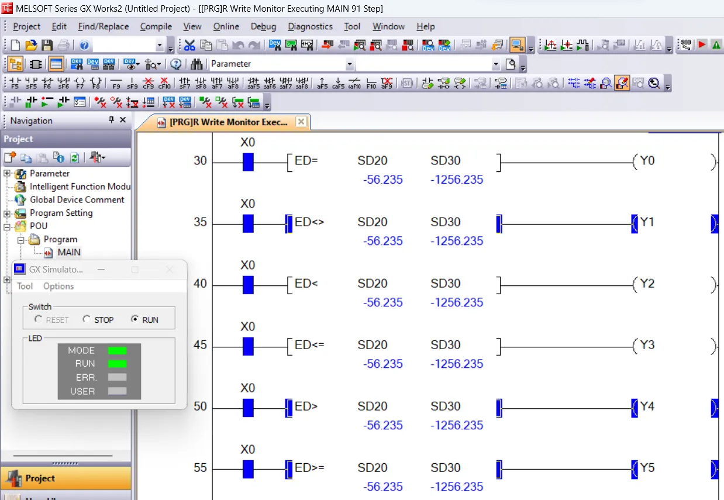The height and width of the screenshot is (500, 724).
Task: Open the Online menu
Action: [x=226, y=26]
